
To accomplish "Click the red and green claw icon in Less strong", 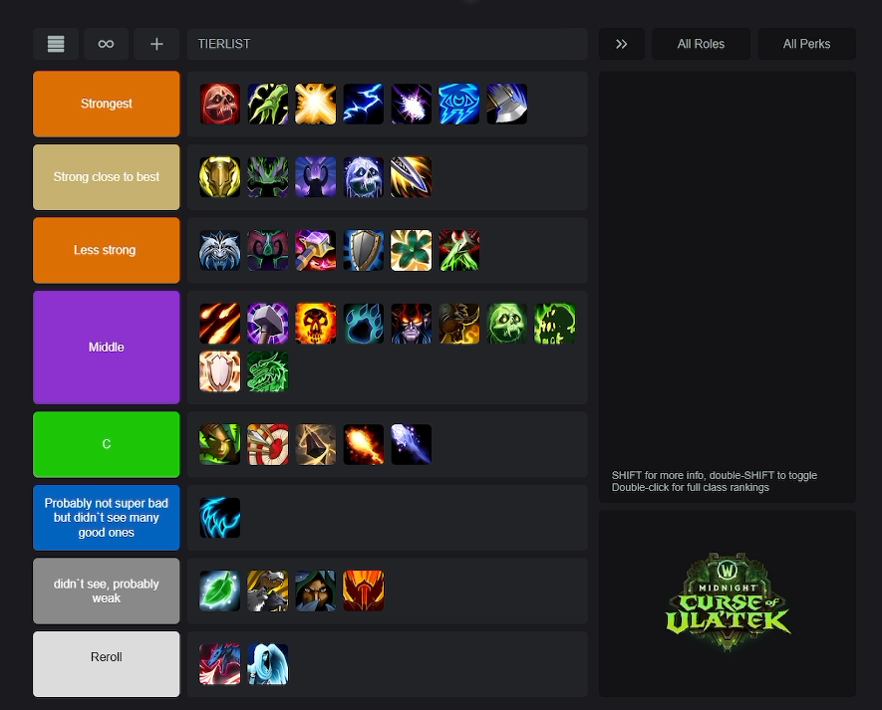I will tap(459, 250).
